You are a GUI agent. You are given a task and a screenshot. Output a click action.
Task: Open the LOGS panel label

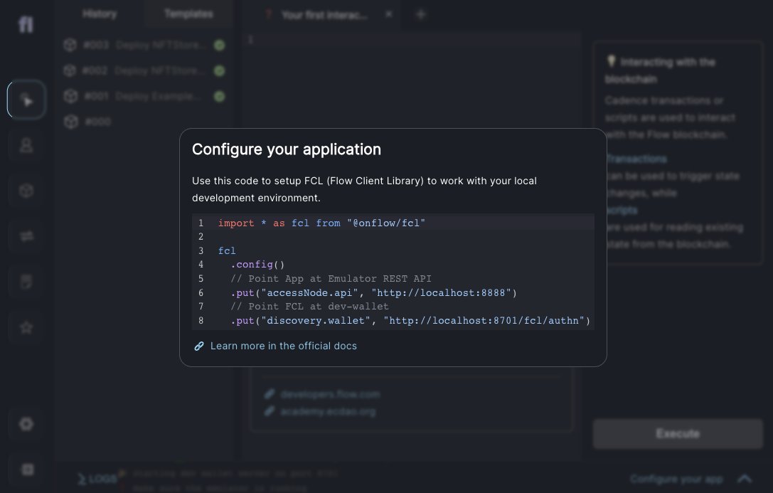click(102, 479)
